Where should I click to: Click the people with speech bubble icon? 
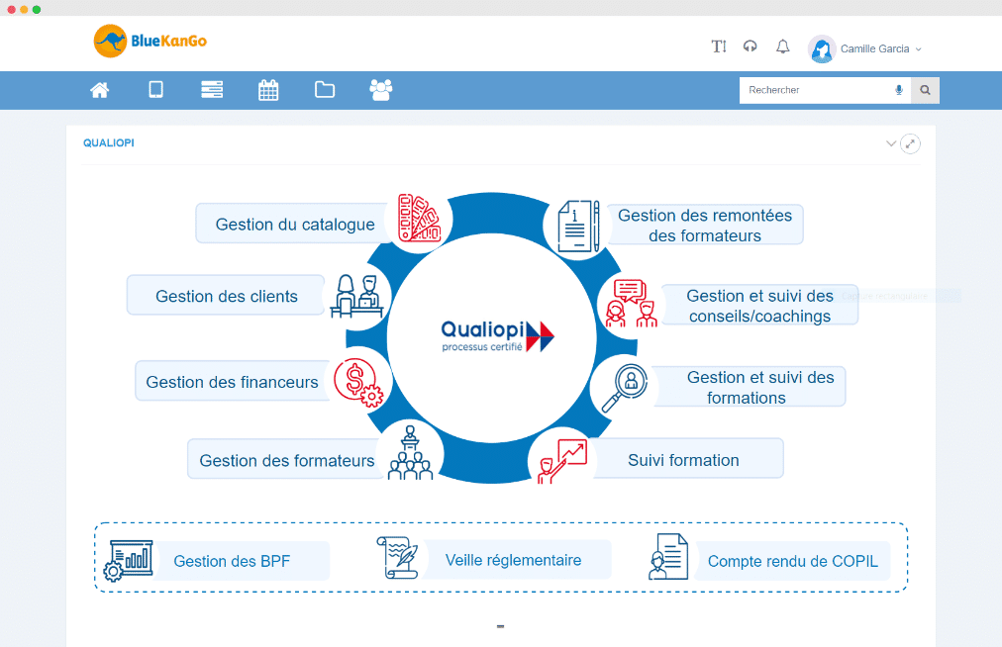(631, 304)
